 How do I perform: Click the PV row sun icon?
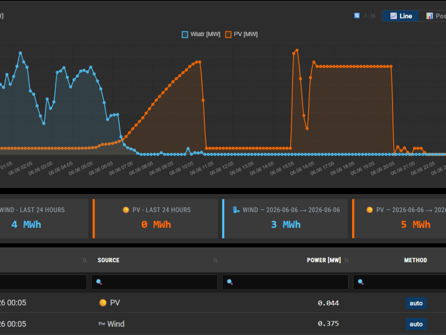click(103, 302)
